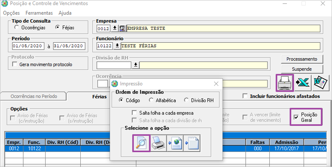
Task: Click the Impressão dialog title icon
Action: pyautogui.click(x=115, y=84)
